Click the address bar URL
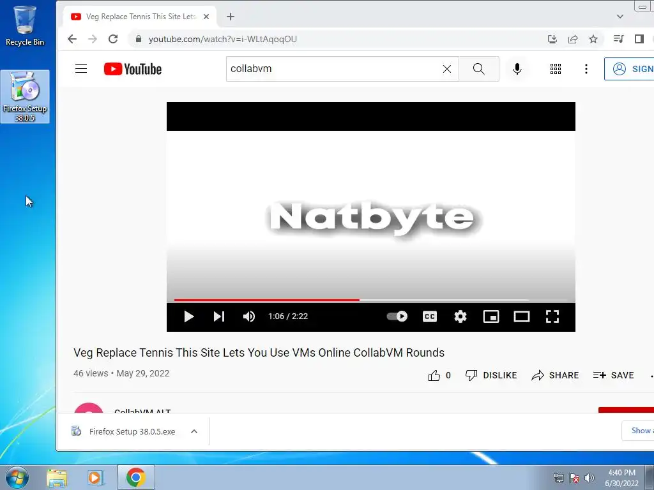The width and height of the screenshot is (654, 490). [223, 39]
